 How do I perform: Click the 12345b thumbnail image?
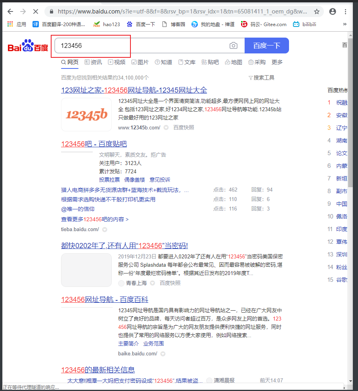coord(86,114)
